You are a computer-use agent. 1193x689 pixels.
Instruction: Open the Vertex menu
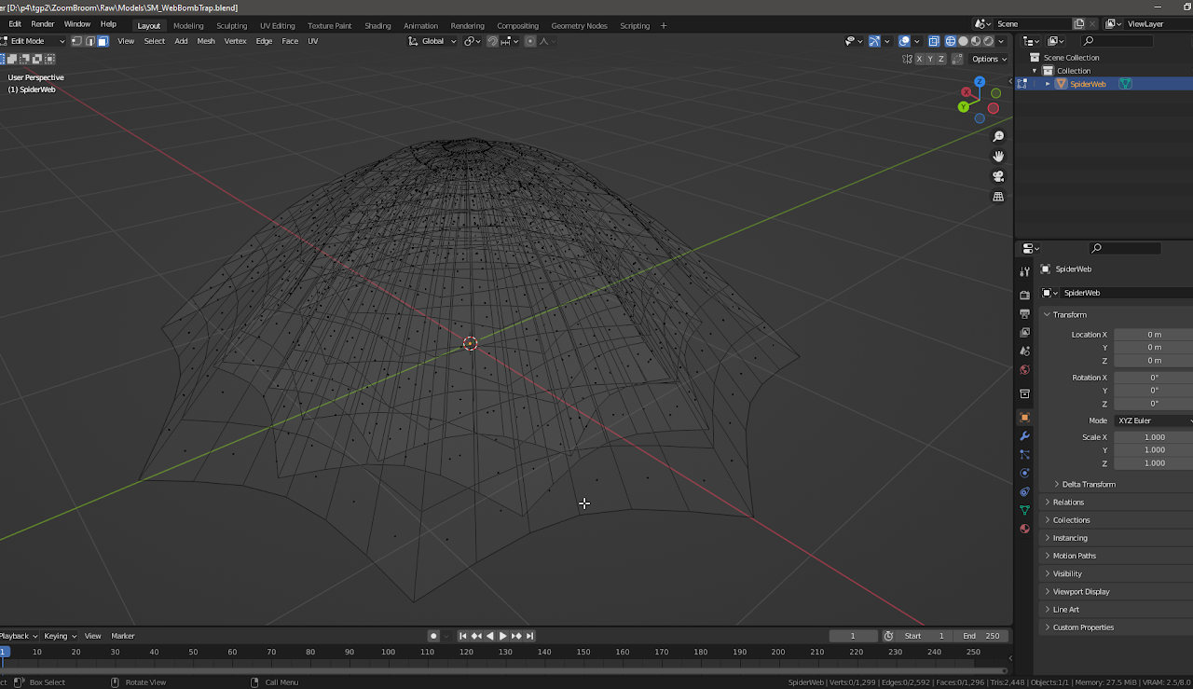(x=236, y=41)
